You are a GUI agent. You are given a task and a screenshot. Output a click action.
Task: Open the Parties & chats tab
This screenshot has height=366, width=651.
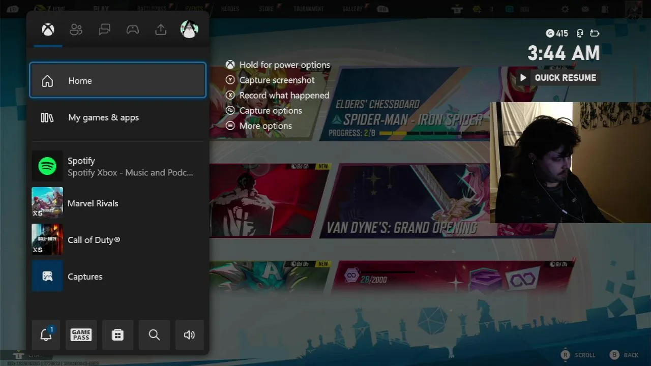104,29
